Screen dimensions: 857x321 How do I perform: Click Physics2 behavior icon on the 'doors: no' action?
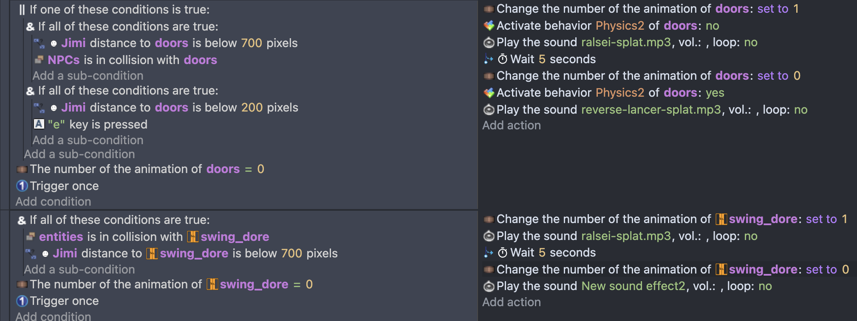[489, 26]
